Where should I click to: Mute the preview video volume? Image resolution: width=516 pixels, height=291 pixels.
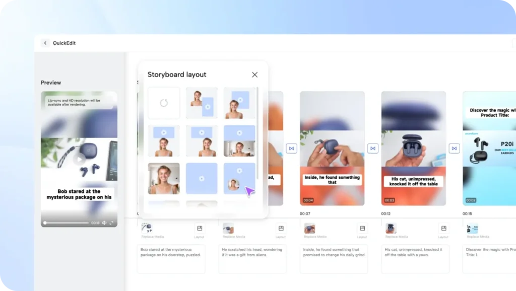click(x=104, y=223)
